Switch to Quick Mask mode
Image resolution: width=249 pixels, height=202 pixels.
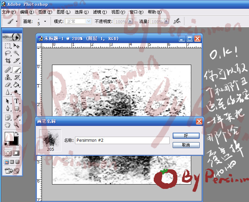[x=16, y=153]
